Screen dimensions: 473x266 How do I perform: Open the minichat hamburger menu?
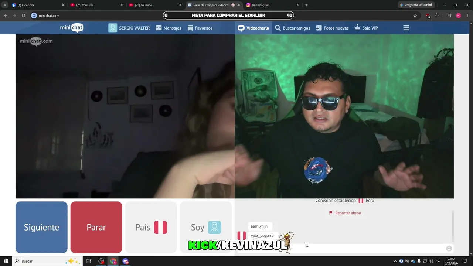(406, 28)
